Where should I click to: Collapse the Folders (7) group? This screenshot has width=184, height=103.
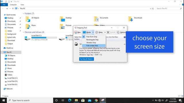(23, 13)
